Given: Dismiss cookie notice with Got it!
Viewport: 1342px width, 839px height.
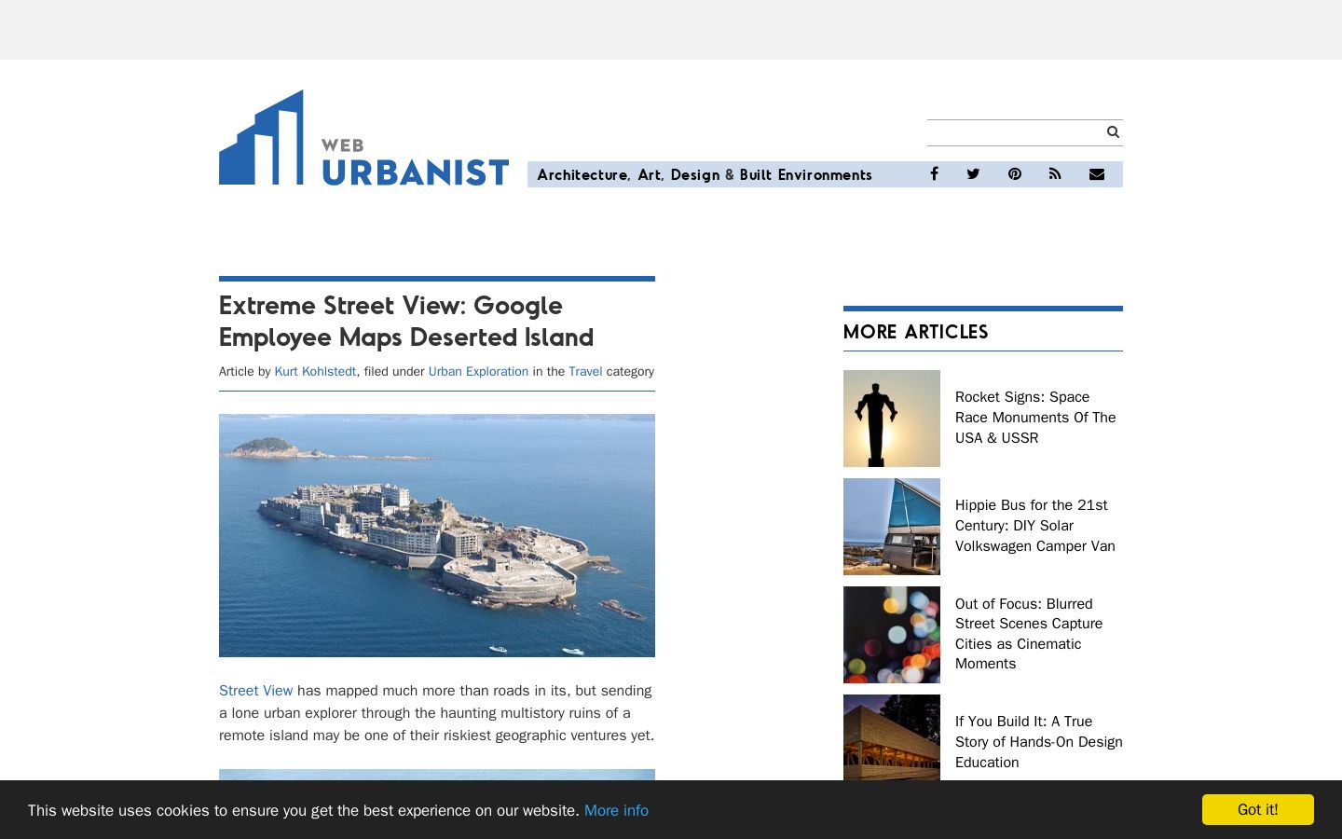Looking at the screenshot, I should 1258,809.
